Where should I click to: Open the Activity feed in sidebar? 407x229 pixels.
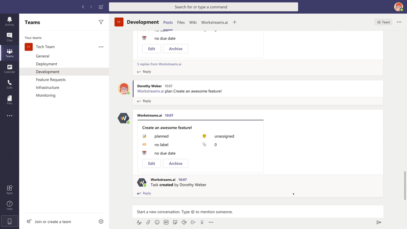click(10, 21)
